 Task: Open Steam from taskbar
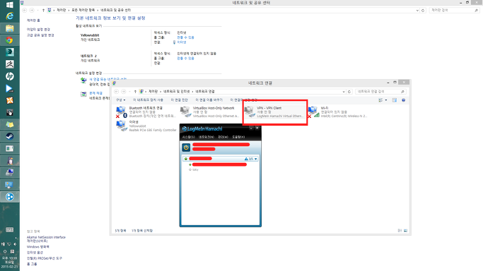tap(10, 136)
